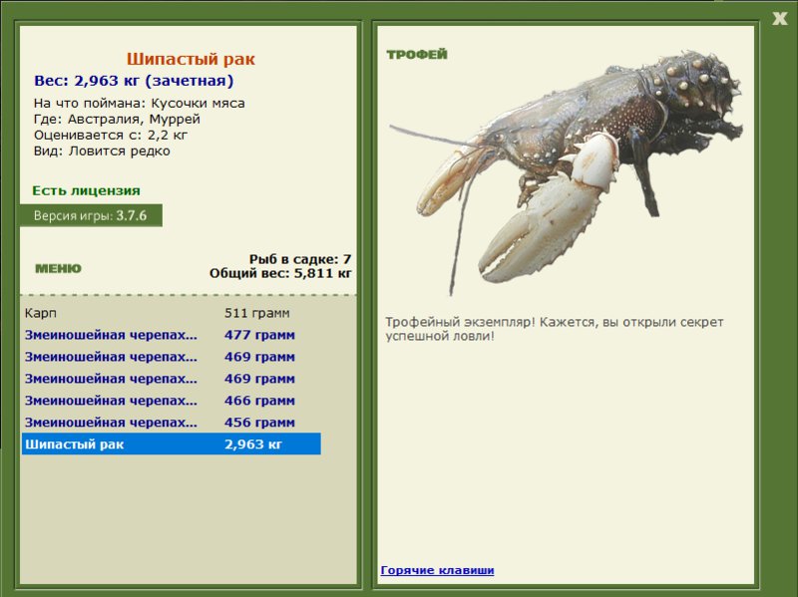The width and height of the screenshot is (798, 597).
Task: Click the Общий вес: 5,811 кг total
Action: point(280,273)
